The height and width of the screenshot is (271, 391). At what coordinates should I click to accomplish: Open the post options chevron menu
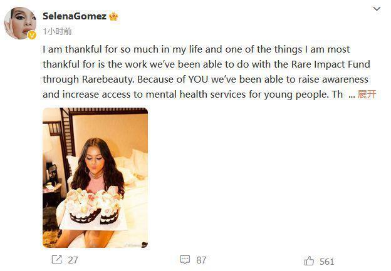376,9
